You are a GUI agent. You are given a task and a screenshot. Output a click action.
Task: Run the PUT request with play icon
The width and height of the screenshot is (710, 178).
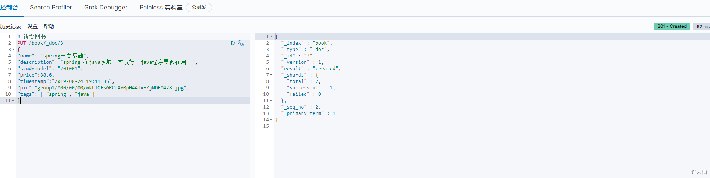[x=233, y=43]
